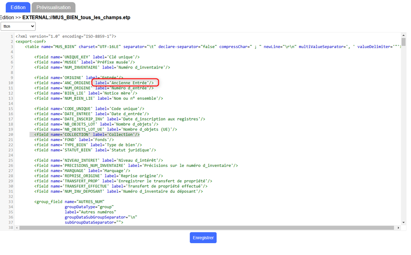
Task: Click in the UNIQUE_KEY field line
Action: tap(86, 57)
